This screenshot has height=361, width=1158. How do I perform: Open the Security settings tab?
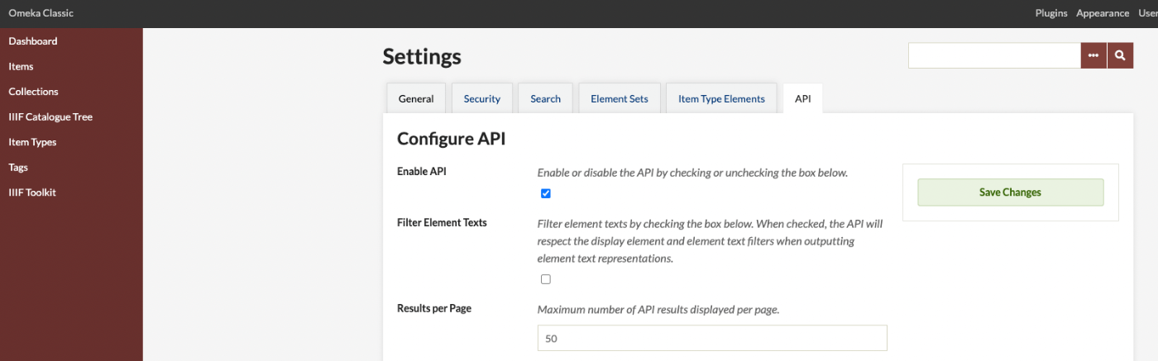[x=481, y=98]
